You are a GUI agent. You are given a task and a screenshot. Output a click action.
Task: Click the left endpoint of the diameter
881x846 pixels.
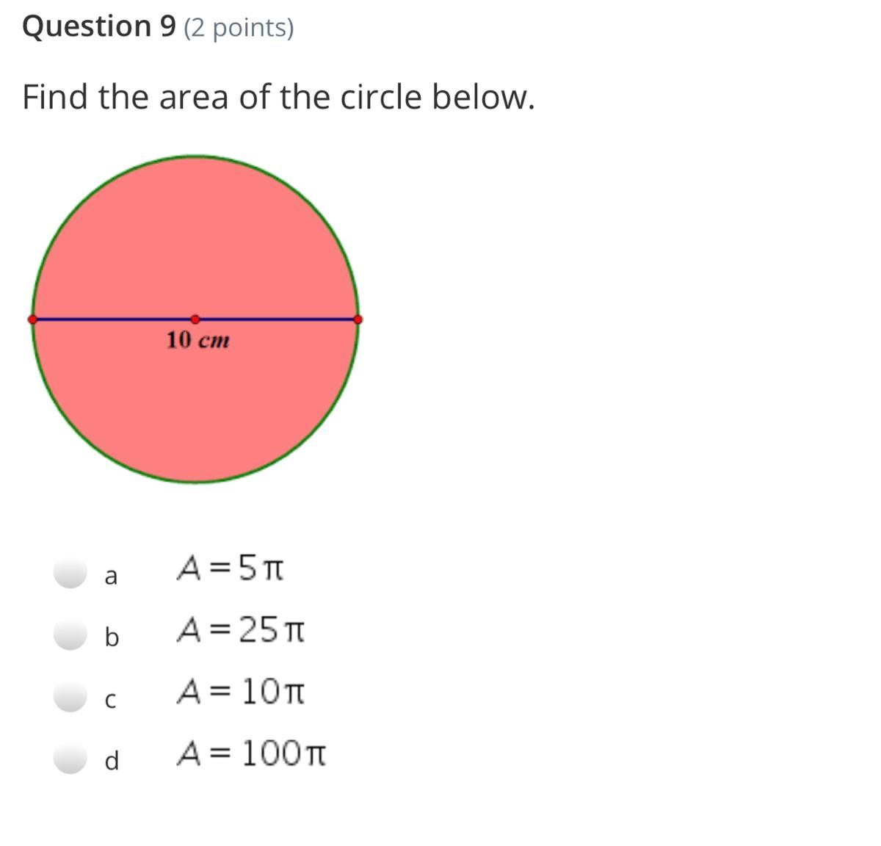click(32, 319)
